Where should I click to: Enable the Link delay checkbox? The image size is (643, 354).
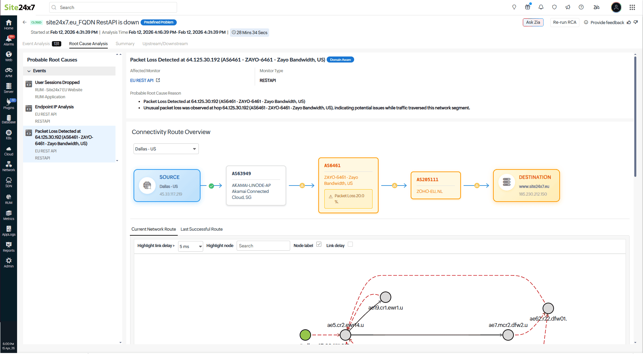point(350,244)
